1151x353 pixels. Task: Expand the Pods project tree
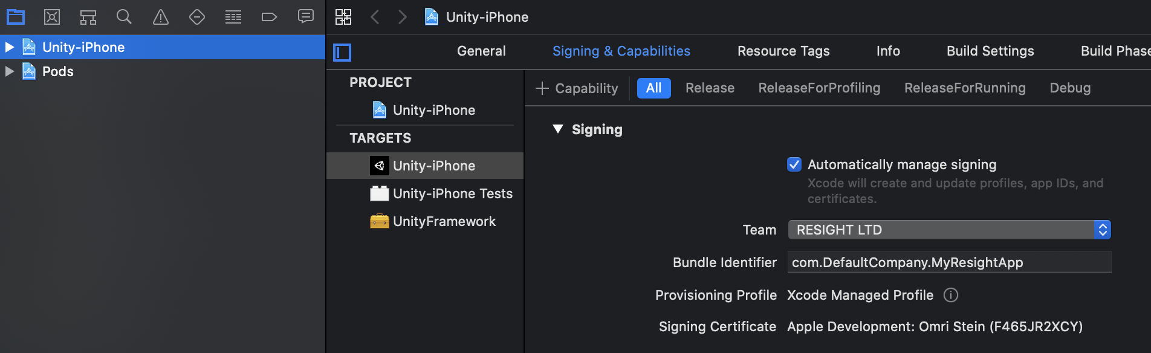coord(10,71)
